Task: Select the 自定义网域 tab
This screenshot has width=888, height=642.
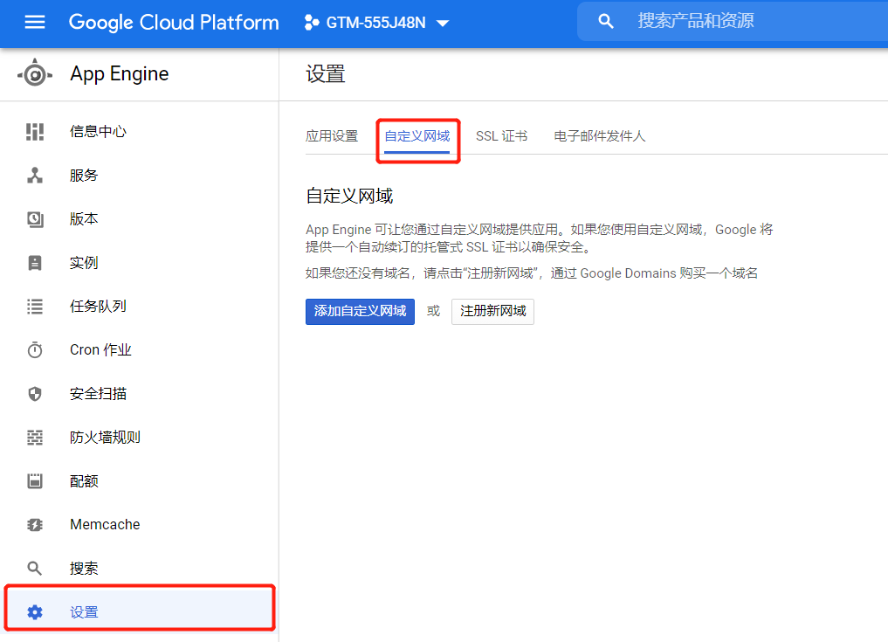Action: pyautogui.click(x=417, y=136)
